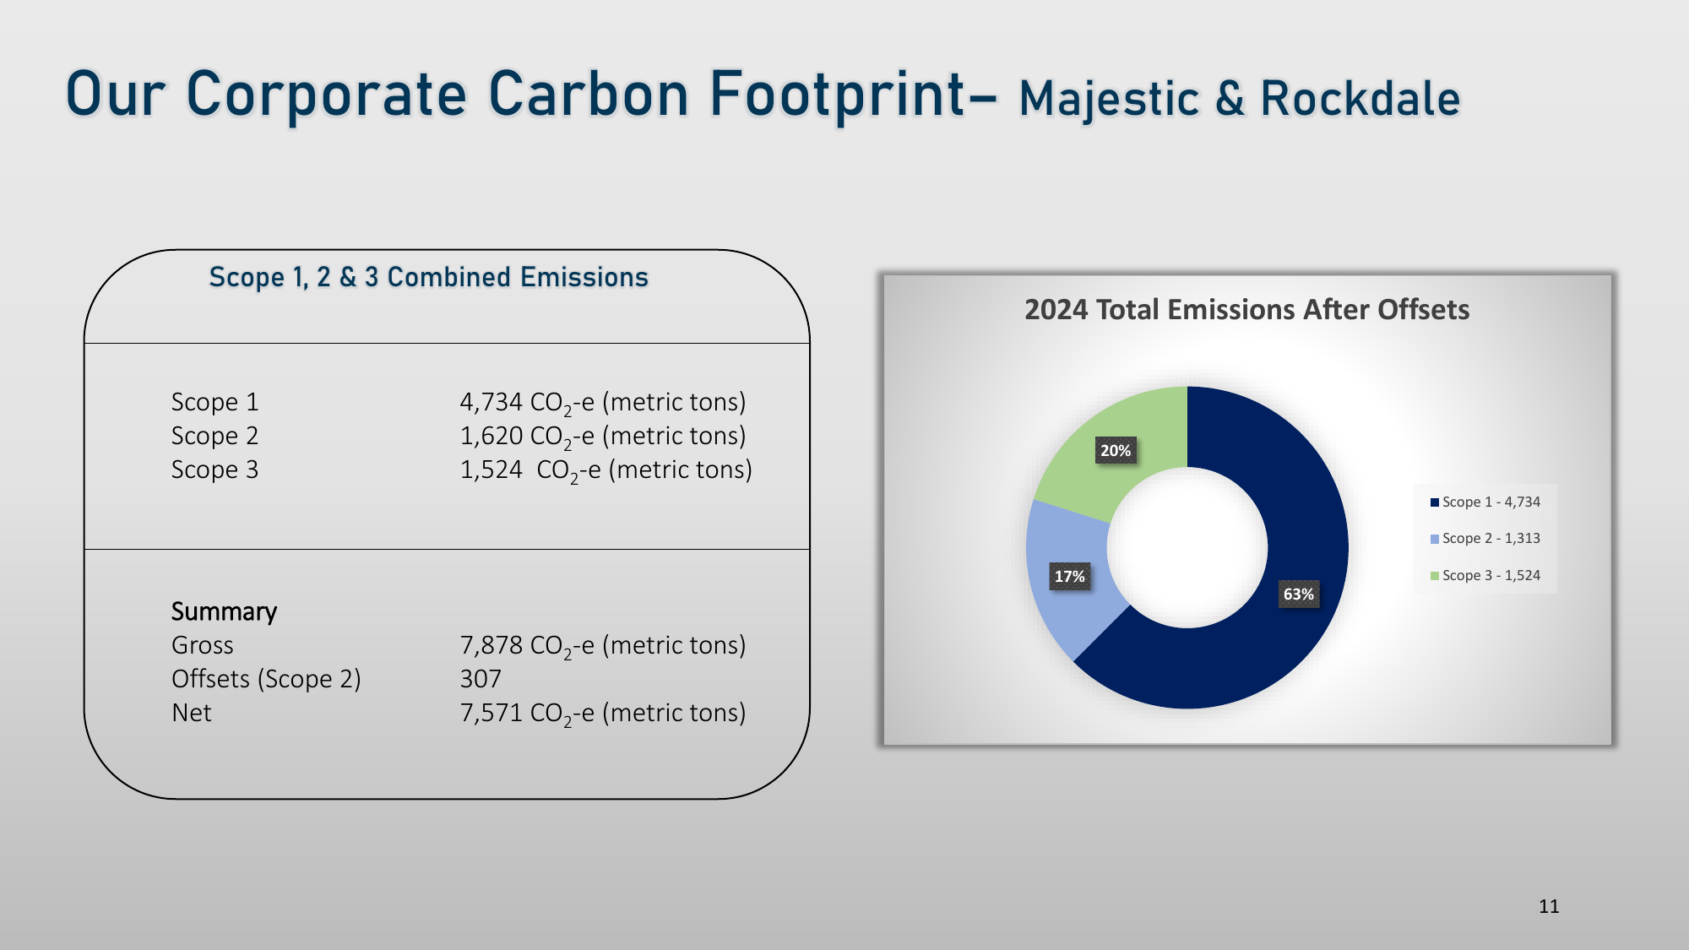Click the value '4,734 CO2-e (metric tons)'
The height and width of the screenshot is (950, 1689).
tap(603, 403)
